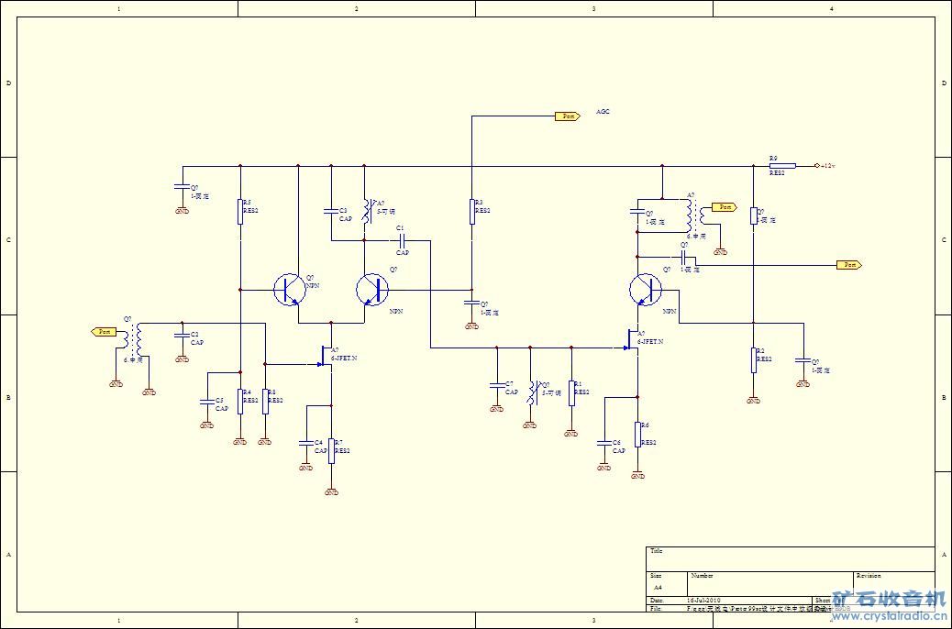Select the input transformer at left

tap(132, 340)
